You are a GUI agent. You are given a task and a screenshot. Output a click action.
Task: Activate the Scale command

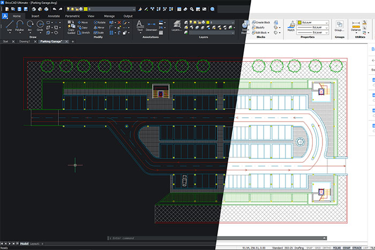coord(99,33)
